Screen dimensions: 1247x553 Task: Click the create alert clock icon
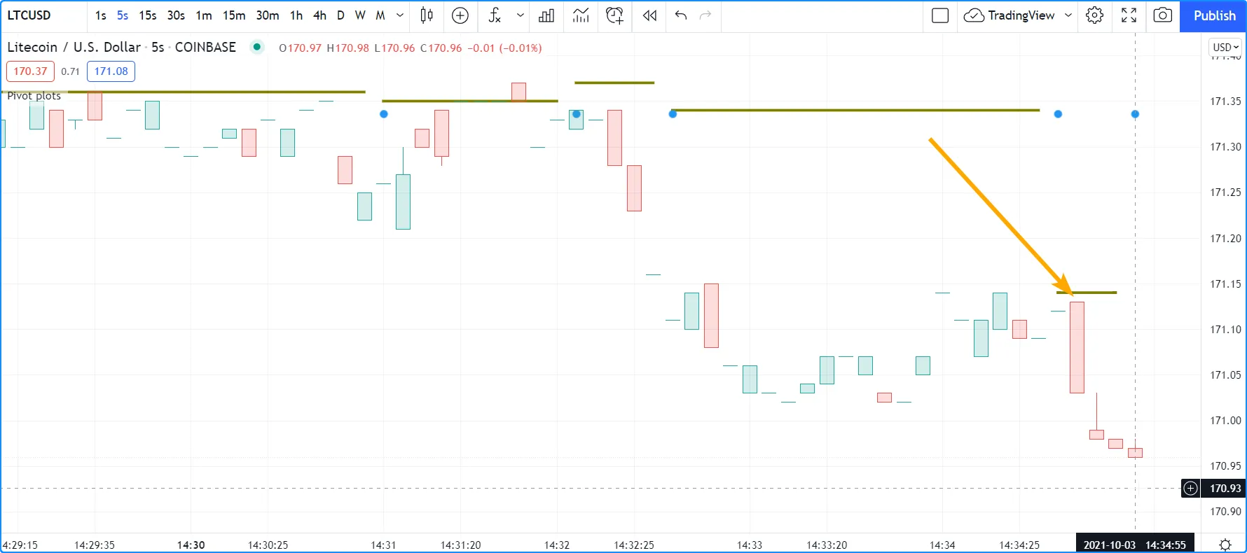click(614, 15)
